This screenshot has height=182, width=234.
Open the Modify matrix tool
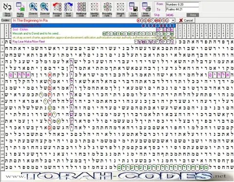(x=20, y=9)
